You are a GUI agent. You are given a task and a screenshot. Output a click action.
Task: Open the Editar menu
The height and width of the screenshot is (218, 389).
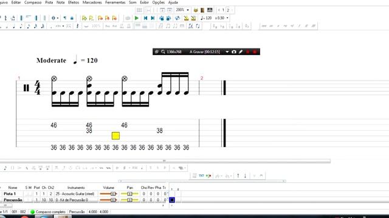(x=16, y=2)
